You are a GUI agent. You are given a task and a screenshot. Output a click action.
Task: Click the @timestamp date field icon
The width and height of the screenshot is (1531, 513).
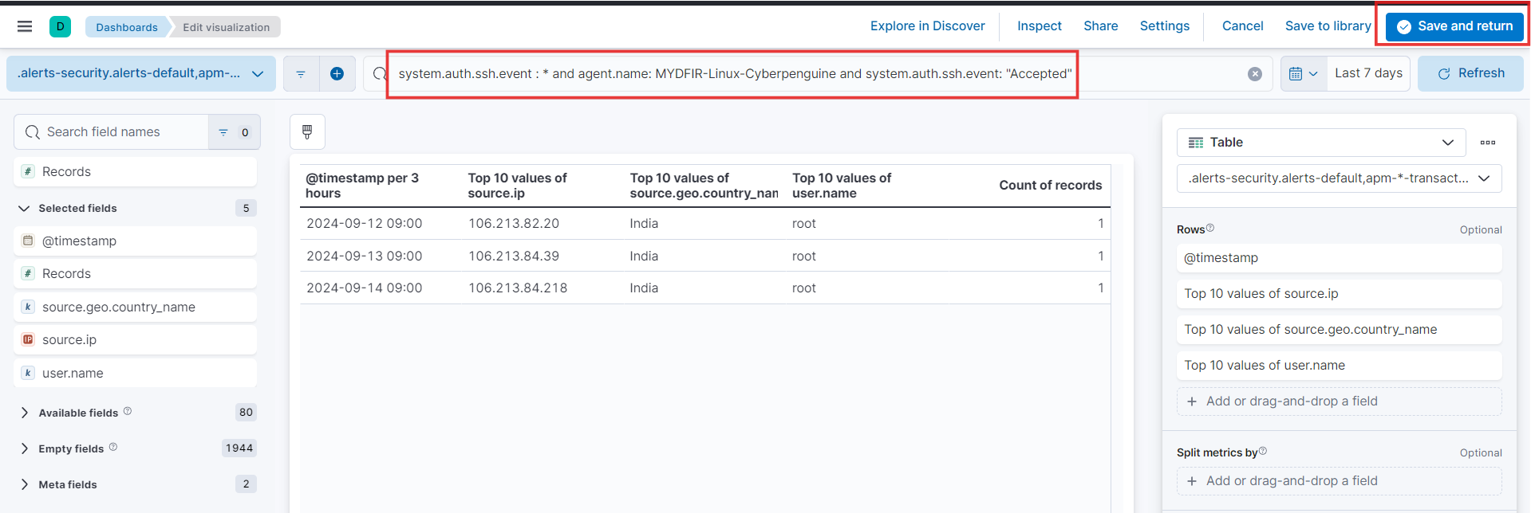point(28,241)
